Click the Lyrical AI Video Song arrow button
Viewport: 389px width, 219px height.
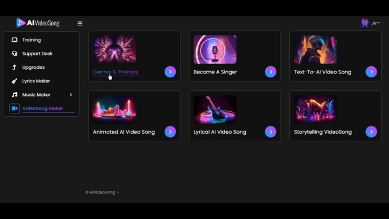[x=271, y=132]
